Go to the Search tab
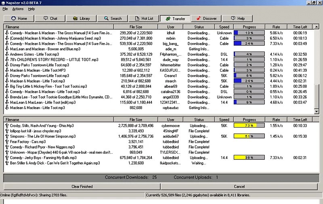 pyautogui.click(x=113, y=19)
